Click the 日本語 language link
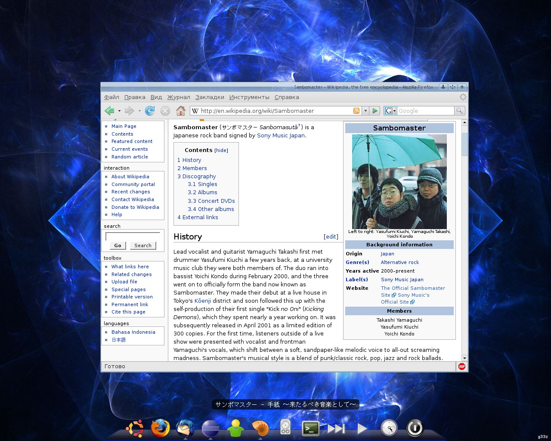The image size is (551, 441). pos(119,340)
